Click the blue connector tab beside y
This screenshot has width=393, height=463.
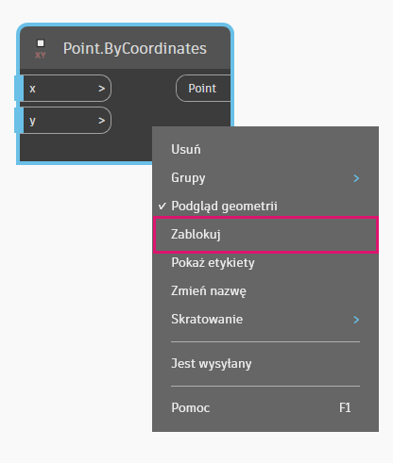pos(19,120)
